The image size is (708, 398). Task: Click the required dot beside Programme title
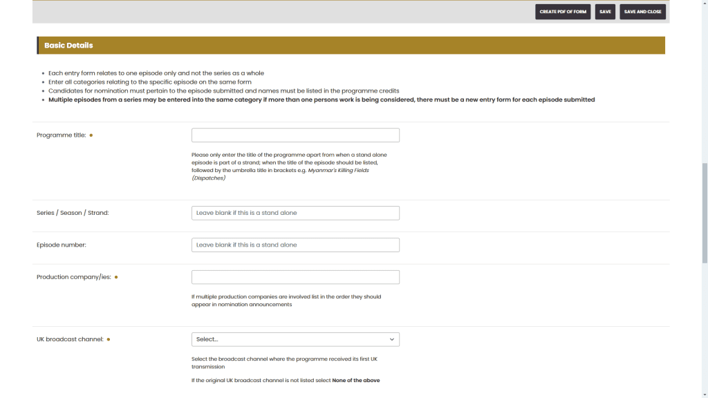pos(91,135)
